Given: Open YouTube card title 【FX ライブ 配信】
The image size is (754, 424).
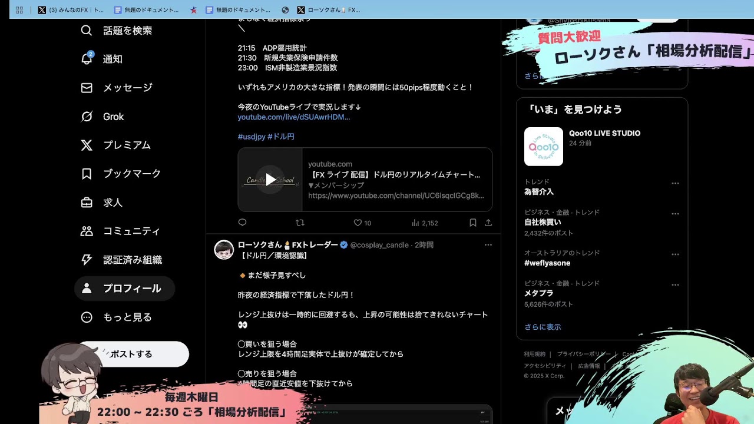Looking at the screenshot, I should point(394,175).
